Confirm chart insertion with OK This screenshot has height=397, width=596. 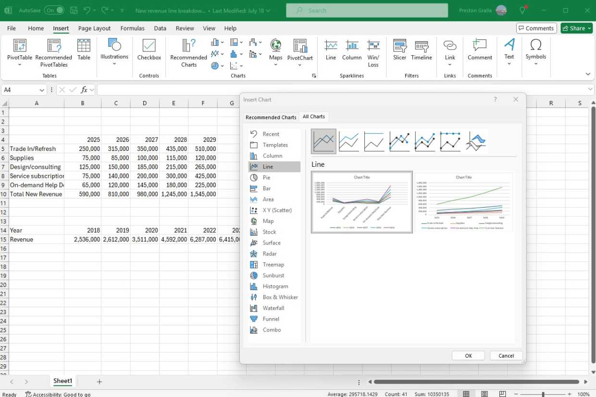(468, 355)
